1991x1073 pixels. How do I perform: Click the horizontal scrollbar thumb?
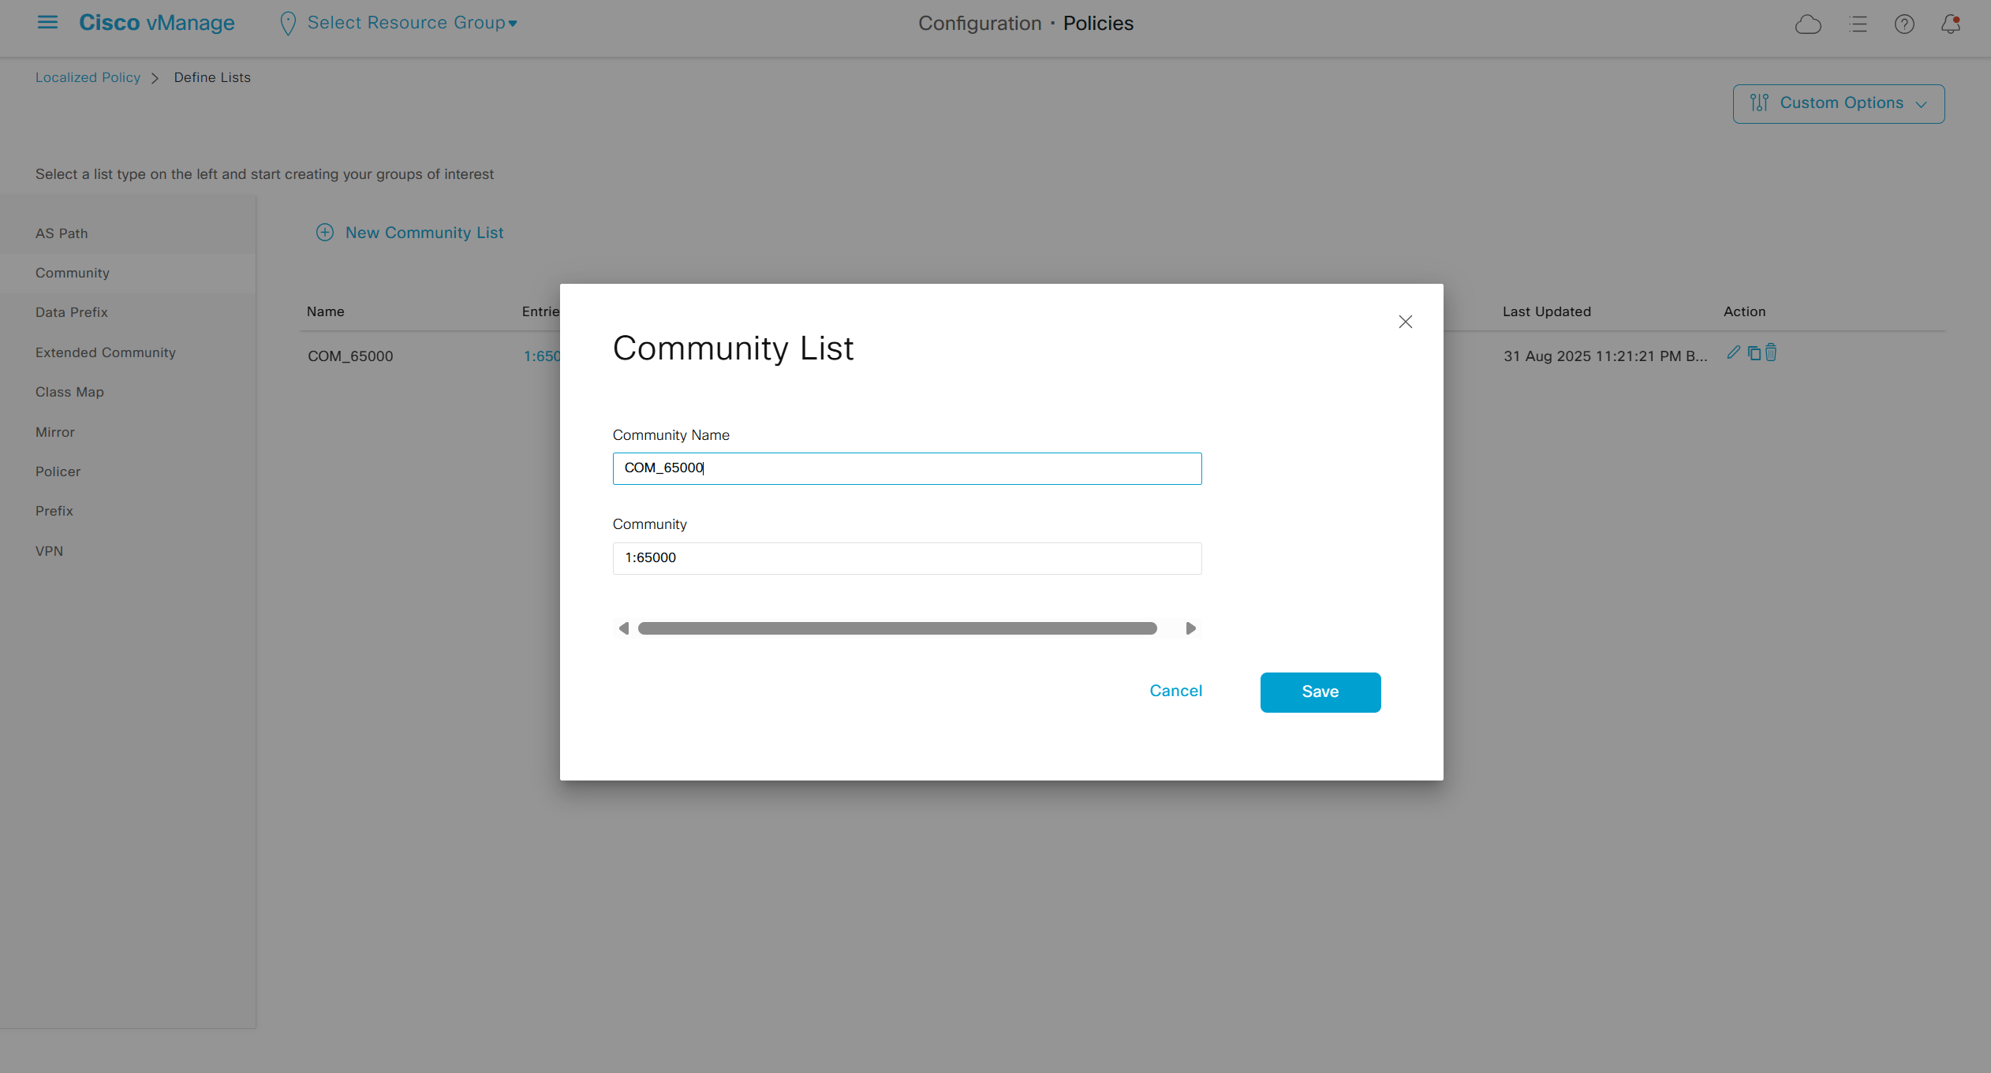897,628
